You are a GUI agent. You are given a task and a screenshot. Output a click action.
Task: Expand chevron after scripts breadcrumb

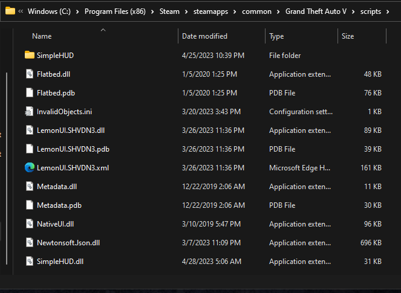[388, 11]
